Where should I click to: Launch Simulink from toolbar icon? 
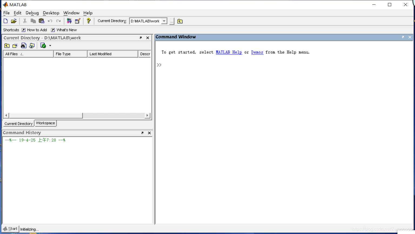tap(69, 21)
